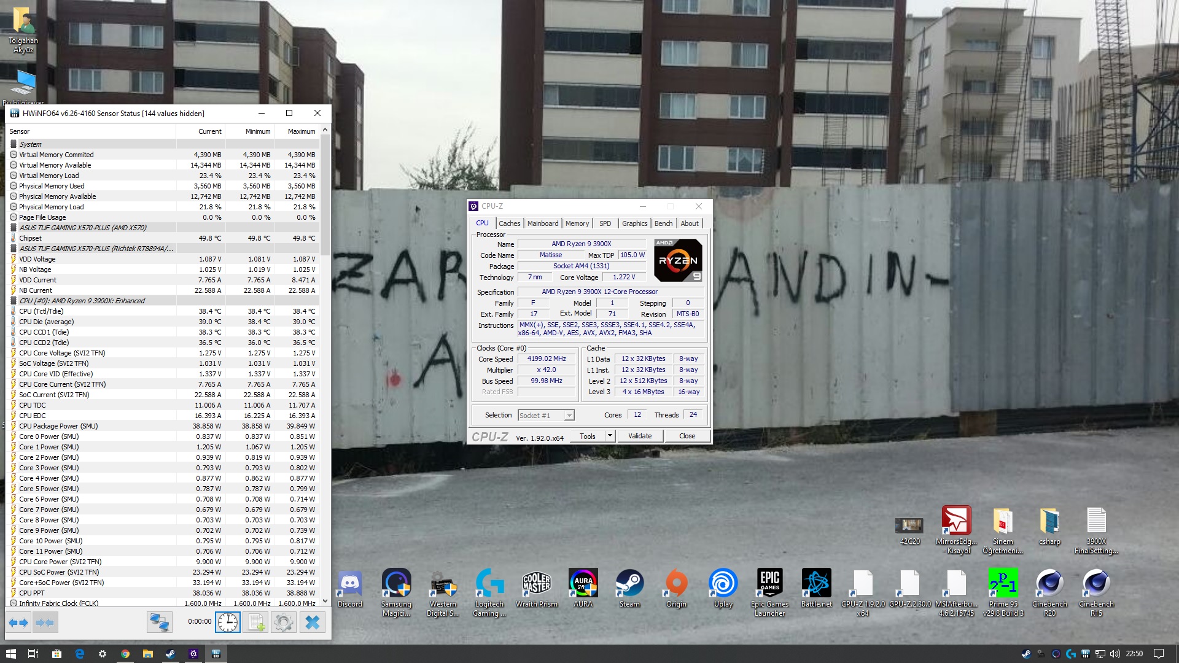The height and width of the screenshot is (663, 1179).
Task: Open the Steam desktop shortcut
Action: [629, 583]
